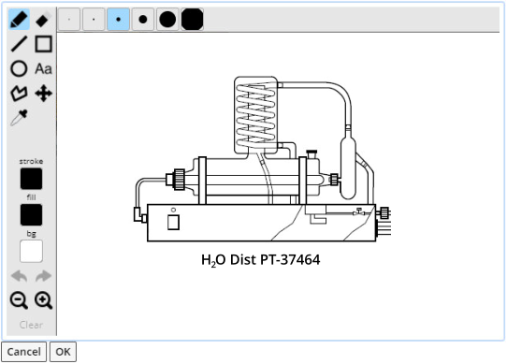Select the second largest round brush
507x364 pixels.
167,20
